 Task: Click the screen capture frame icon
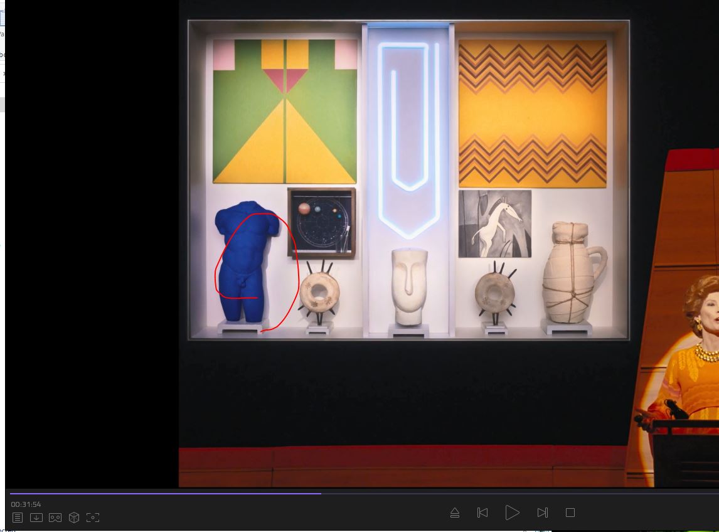pos(93,518)
